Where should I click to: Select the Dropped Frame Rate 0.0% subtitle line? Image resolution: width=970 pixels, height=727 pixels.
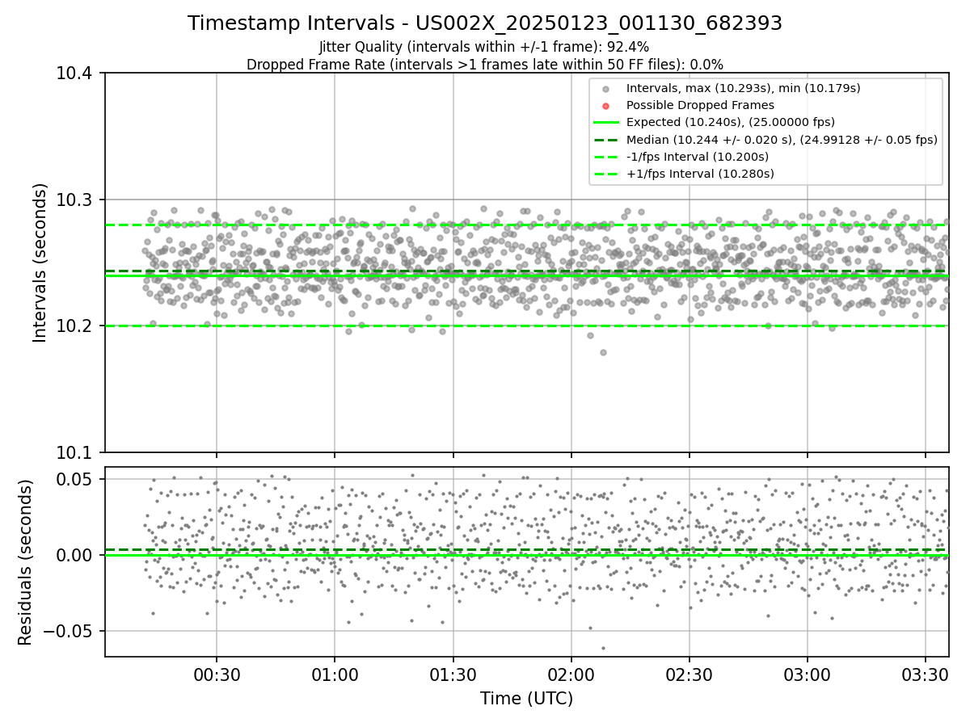485,65
